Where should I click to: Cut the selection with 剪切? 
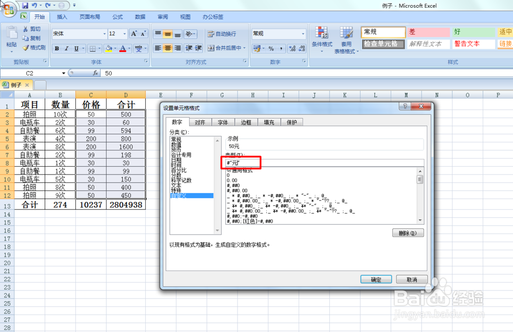pyautogui.click(x=32, y=29)
